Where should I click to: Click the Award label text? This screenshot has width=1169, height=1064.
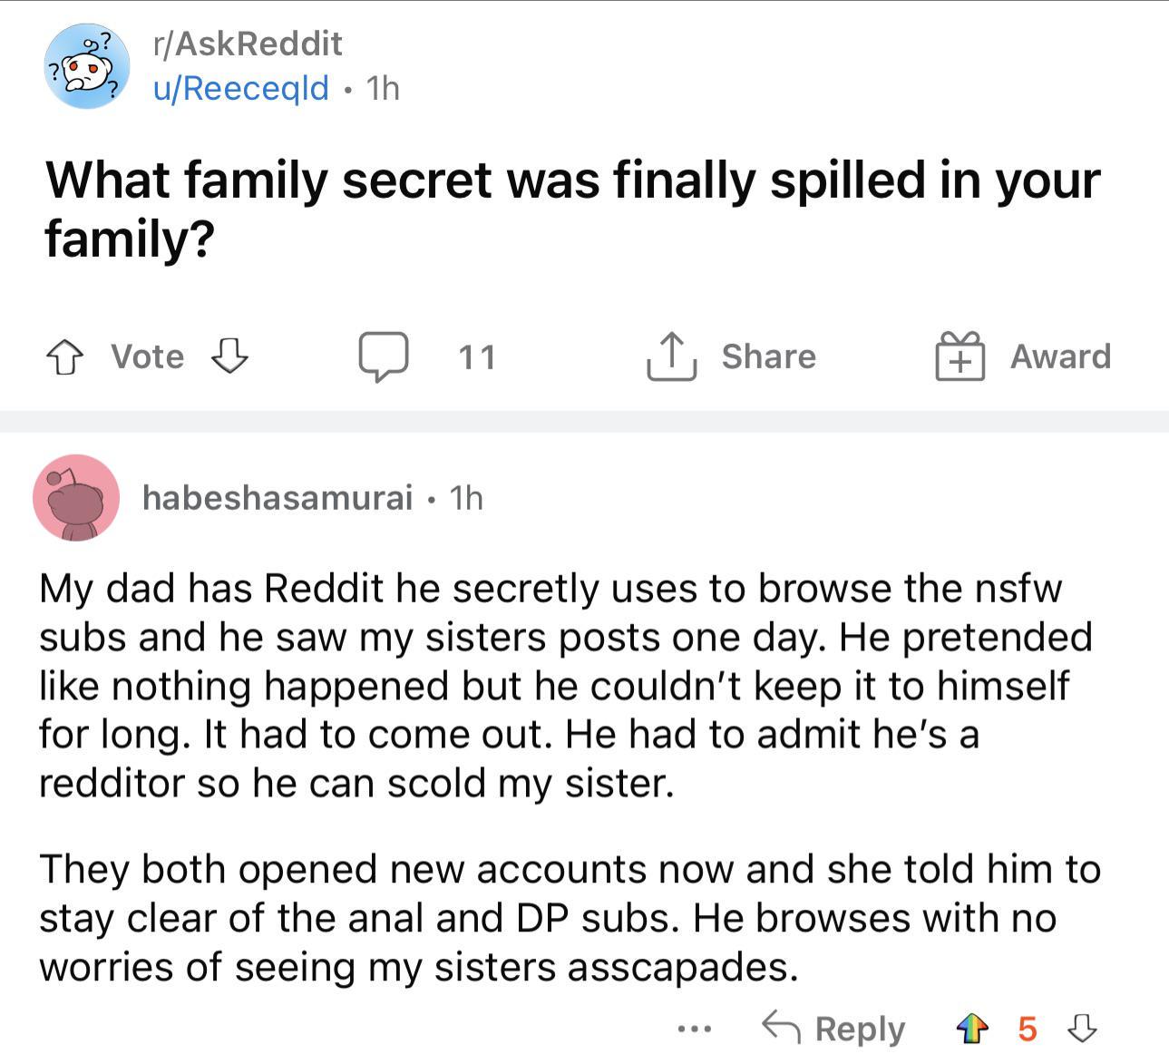click(x=1059, y=356)
